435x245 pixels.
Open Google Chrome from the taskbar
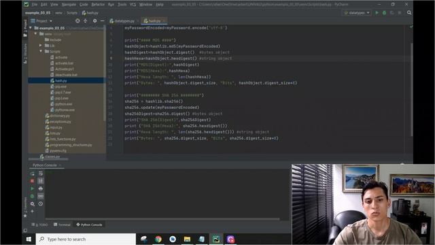coord(158,239)
